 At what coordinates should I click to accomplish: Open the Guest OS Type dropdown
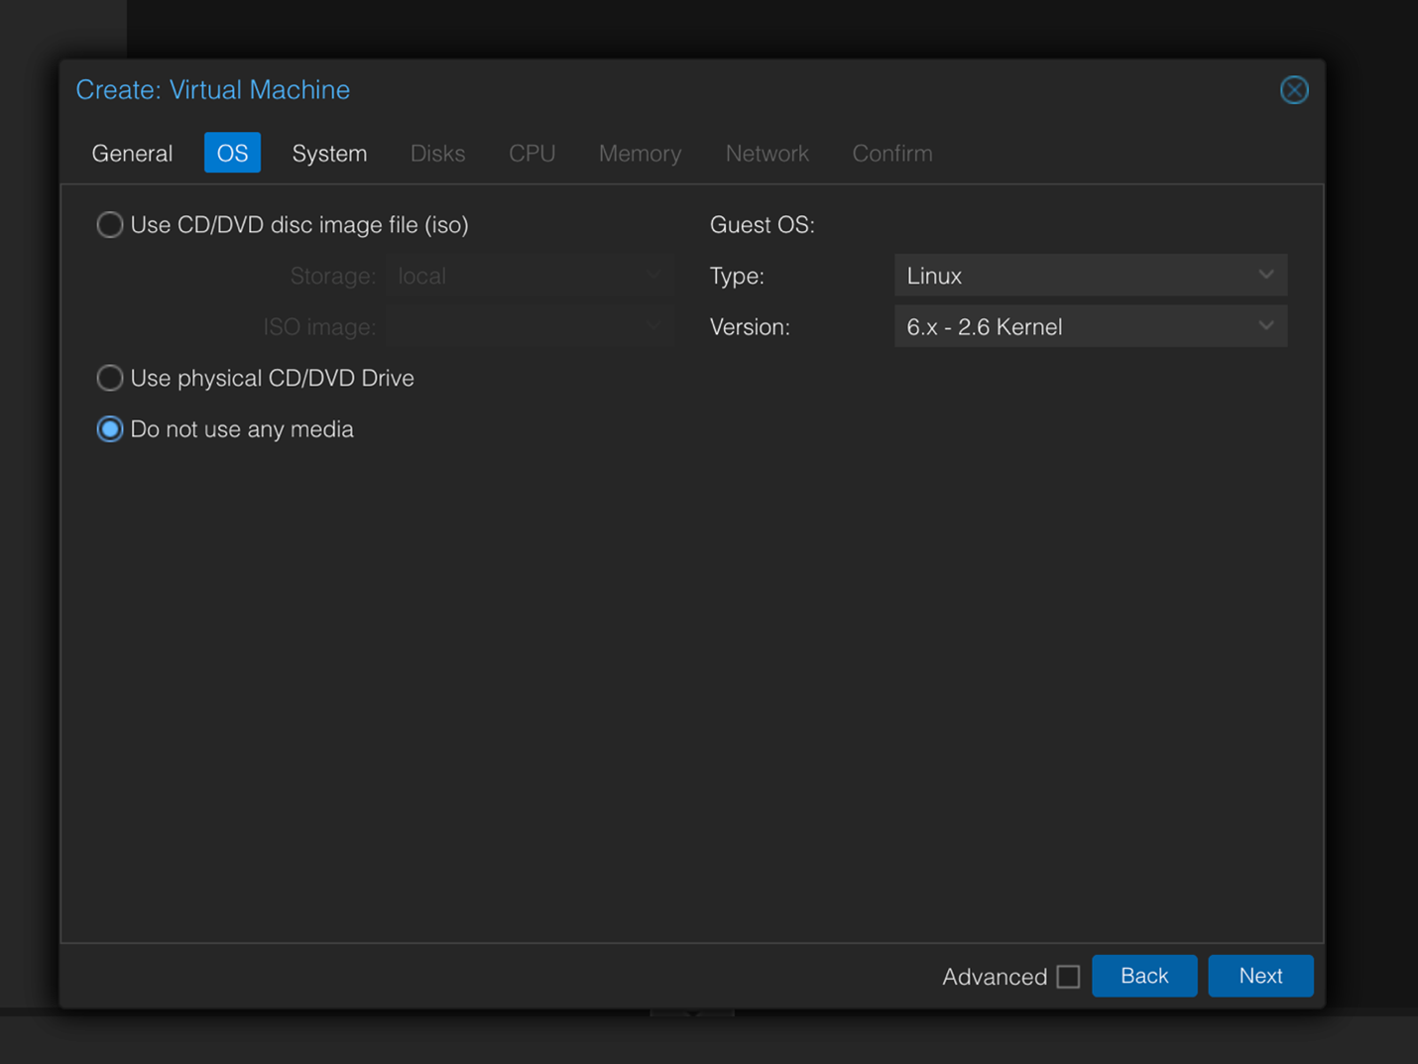pos(1090,276)
